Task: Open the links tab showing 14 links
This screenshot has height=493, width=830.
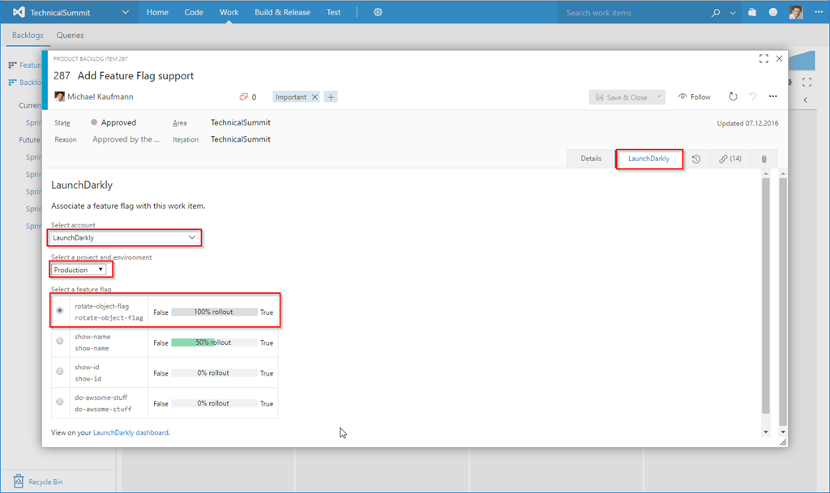Action: coord(729,159)
